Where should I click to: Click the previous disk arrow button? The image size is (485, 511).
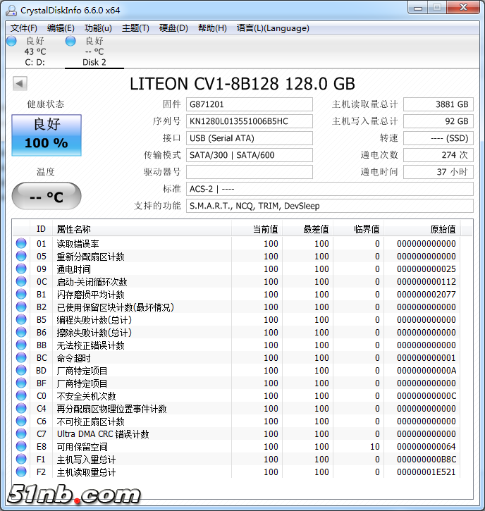click(20, 84)
